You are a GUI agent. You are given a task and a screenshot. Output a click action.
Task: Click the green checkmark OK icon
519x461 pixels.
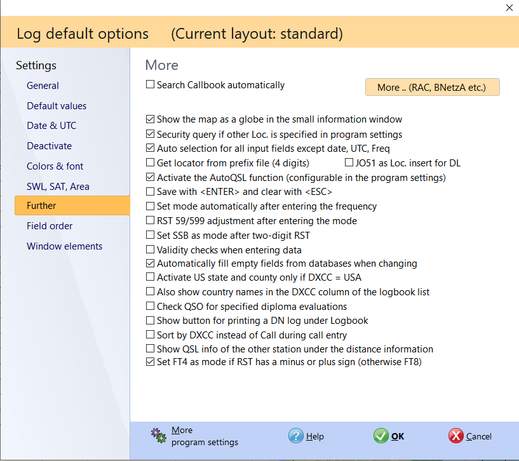(x=381, y=436)
